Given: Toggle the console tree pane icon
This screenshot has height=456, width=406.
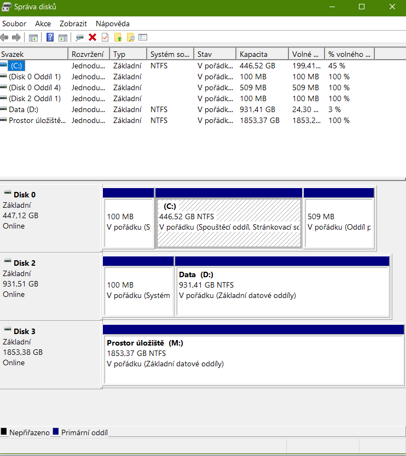Looking at the screenshot, I should pyautogui.click(x=33, y=37).
